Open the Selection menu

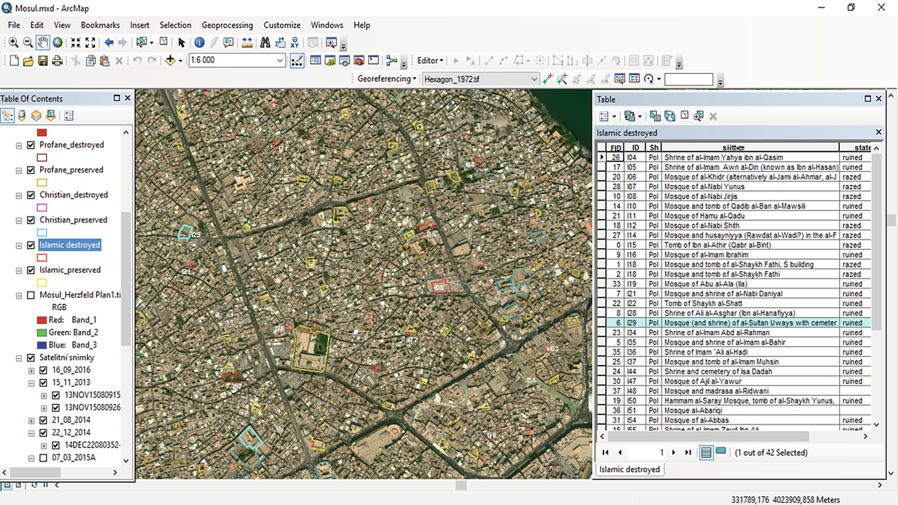coord(176,25)
